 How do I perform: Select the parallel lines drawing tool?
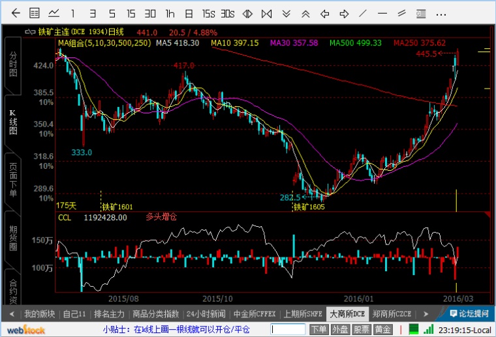402,13
